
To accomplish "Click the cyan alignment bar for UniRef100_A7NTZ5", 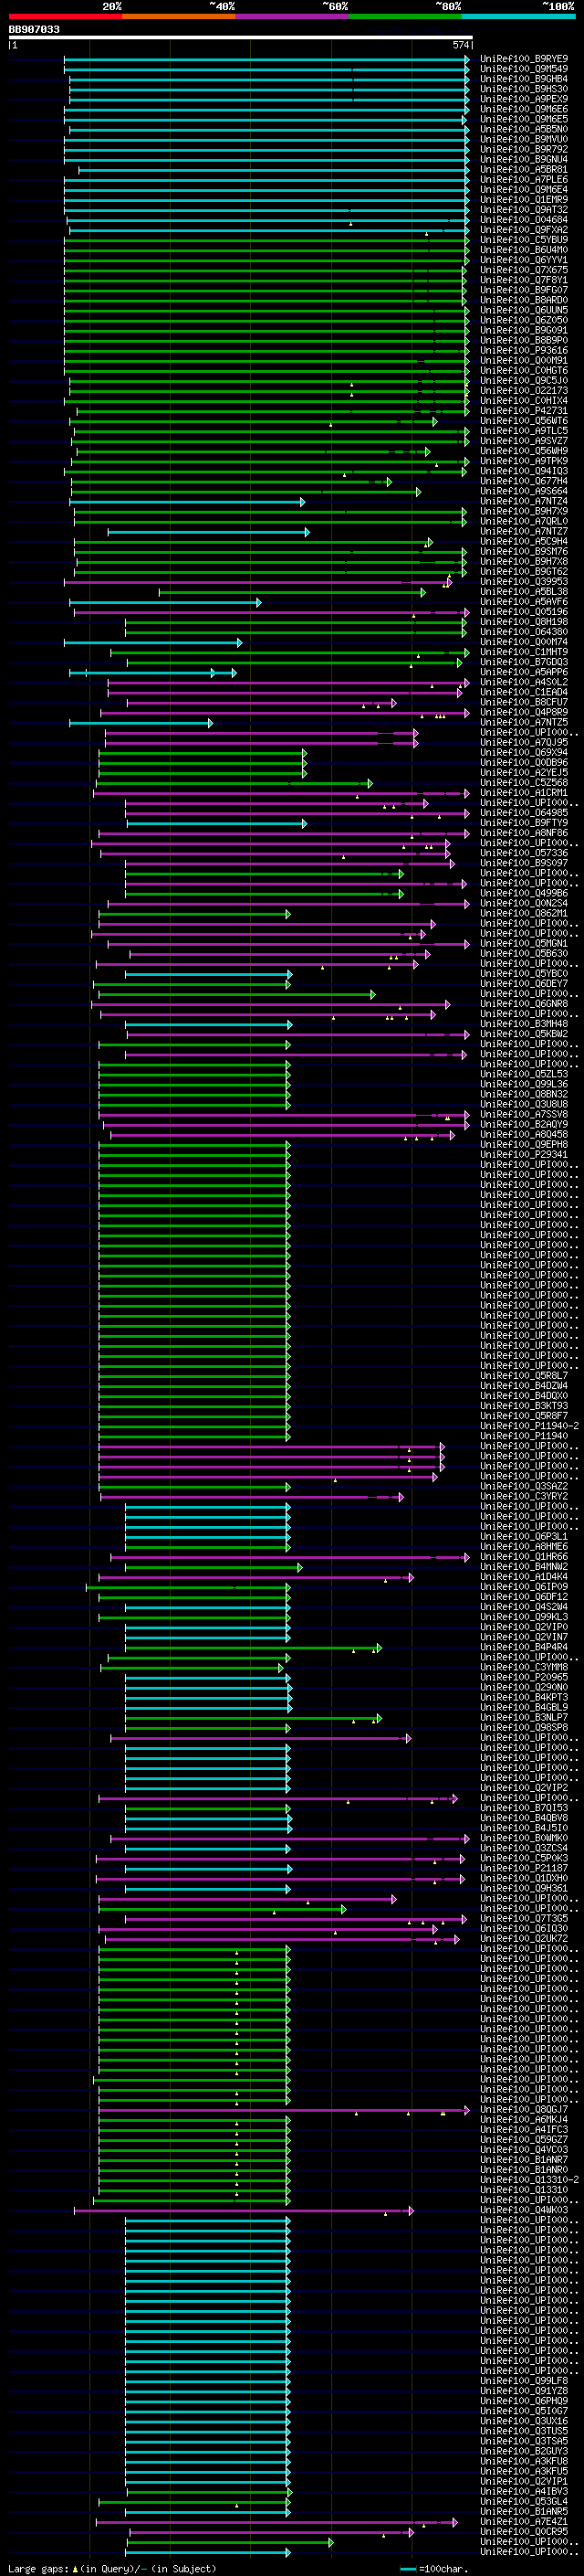I will click(x=141, y=723).
